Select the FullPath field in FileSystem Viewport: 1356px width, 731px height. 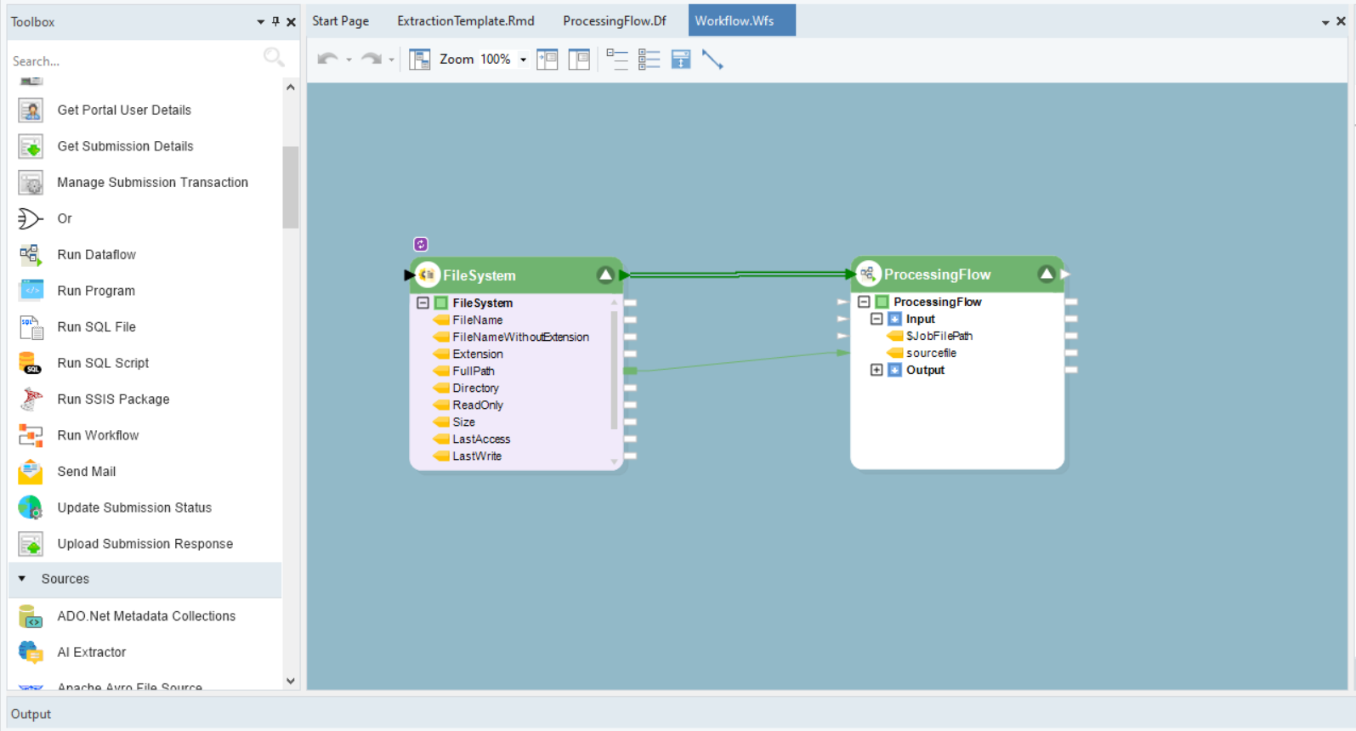(x=473, y=371)
